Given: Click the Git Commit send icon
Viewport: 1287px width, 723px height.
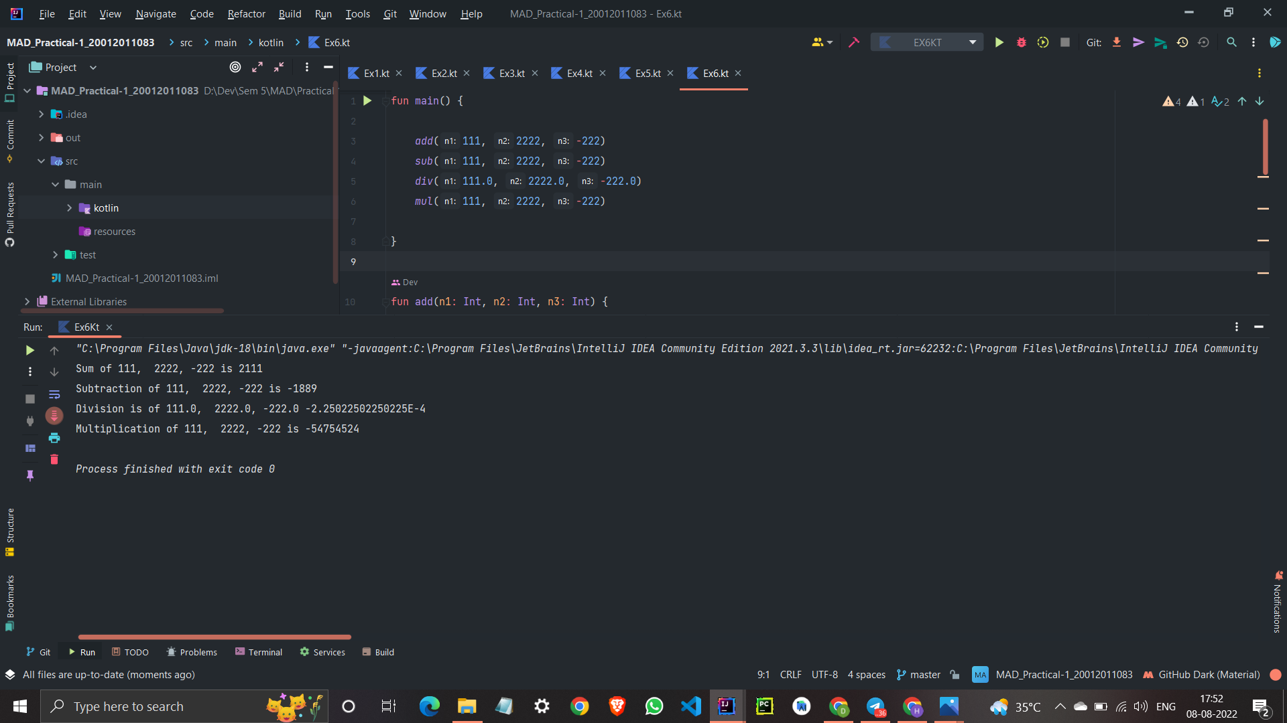Looking at the screenshot, I should tap(1138, 42).
